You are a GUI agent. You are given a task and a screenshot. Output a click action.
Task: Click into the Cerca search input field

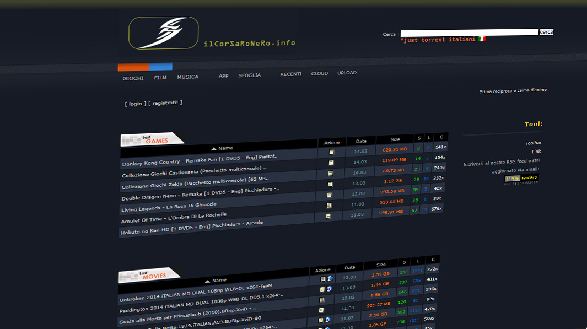(x=469, y=33)
